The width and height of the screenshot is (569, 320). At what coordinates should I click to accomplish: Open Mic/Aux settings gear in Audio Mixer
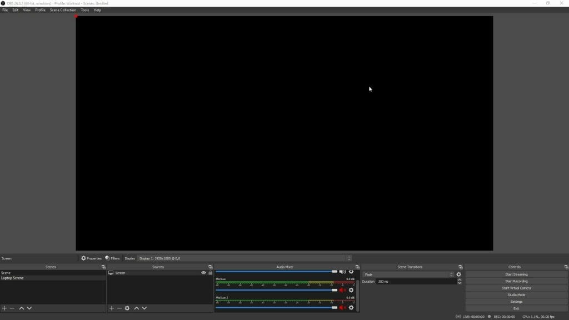[x=351, y=290]
